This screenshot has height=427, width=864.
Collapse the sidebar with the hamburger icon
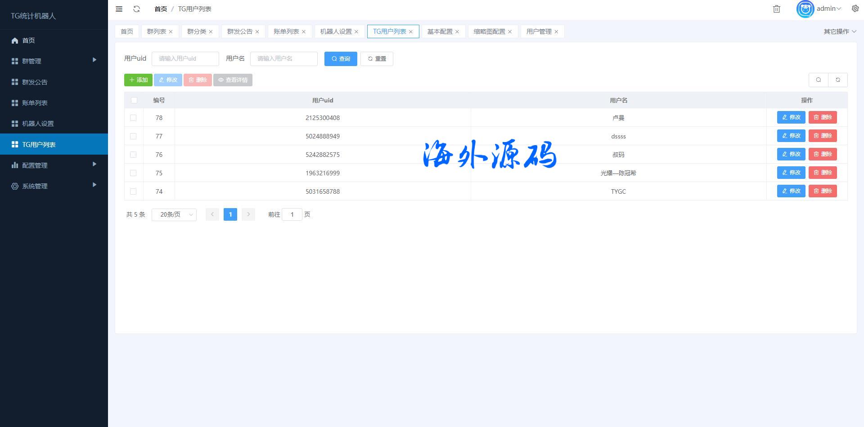point(119,9)
